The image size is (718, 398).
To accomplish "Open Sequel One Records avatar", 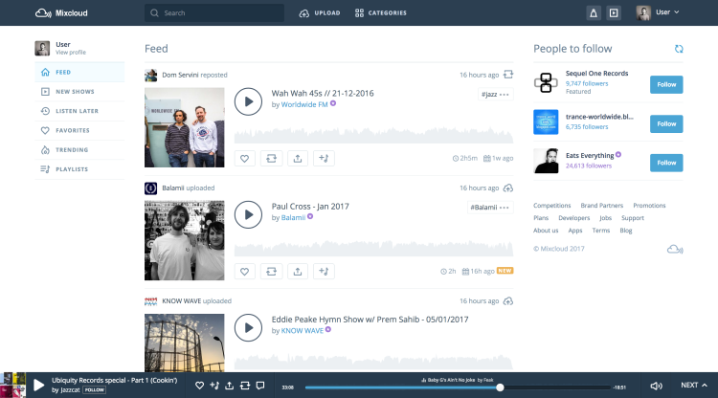I will click(x=546, y=83).
